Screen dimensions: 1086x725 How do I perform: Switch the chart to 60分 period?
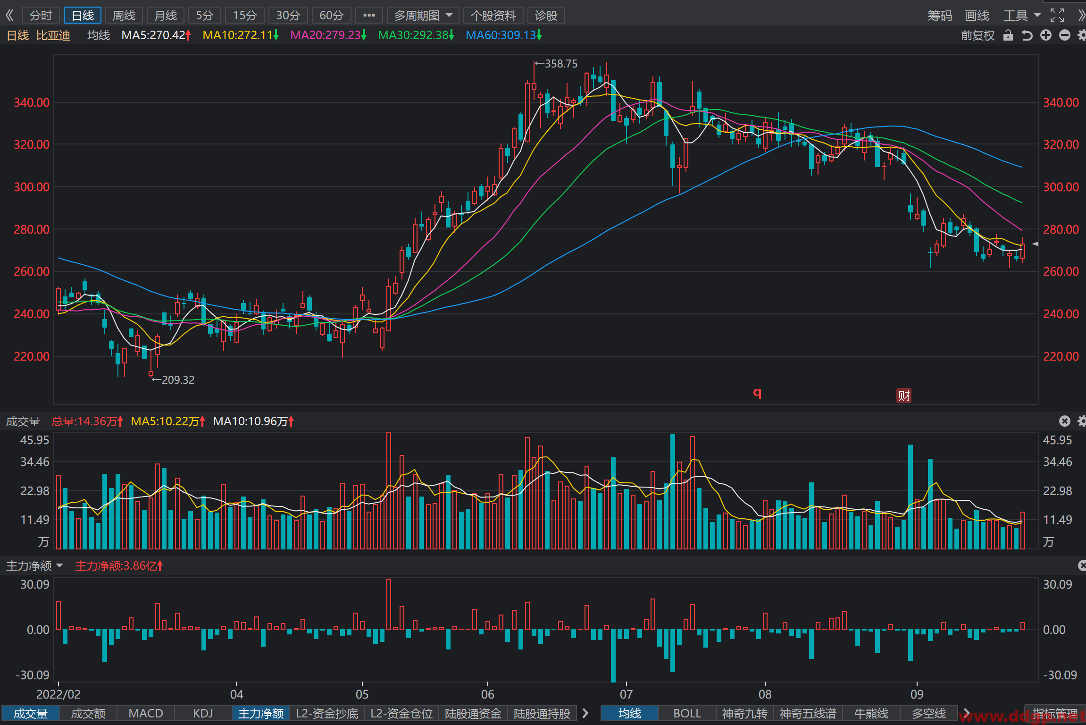point(332,16)
